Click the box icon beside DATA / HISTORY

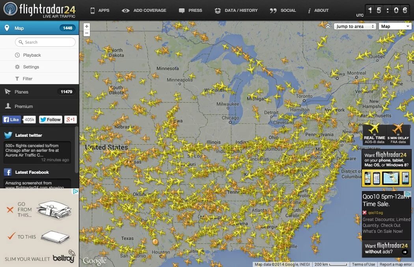218,11
